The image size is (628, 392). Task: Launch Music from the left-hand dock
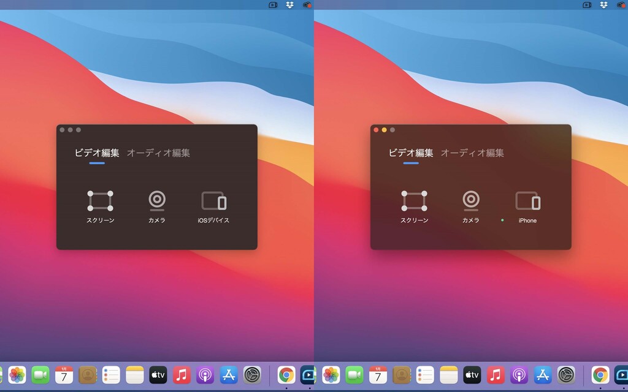182,375
